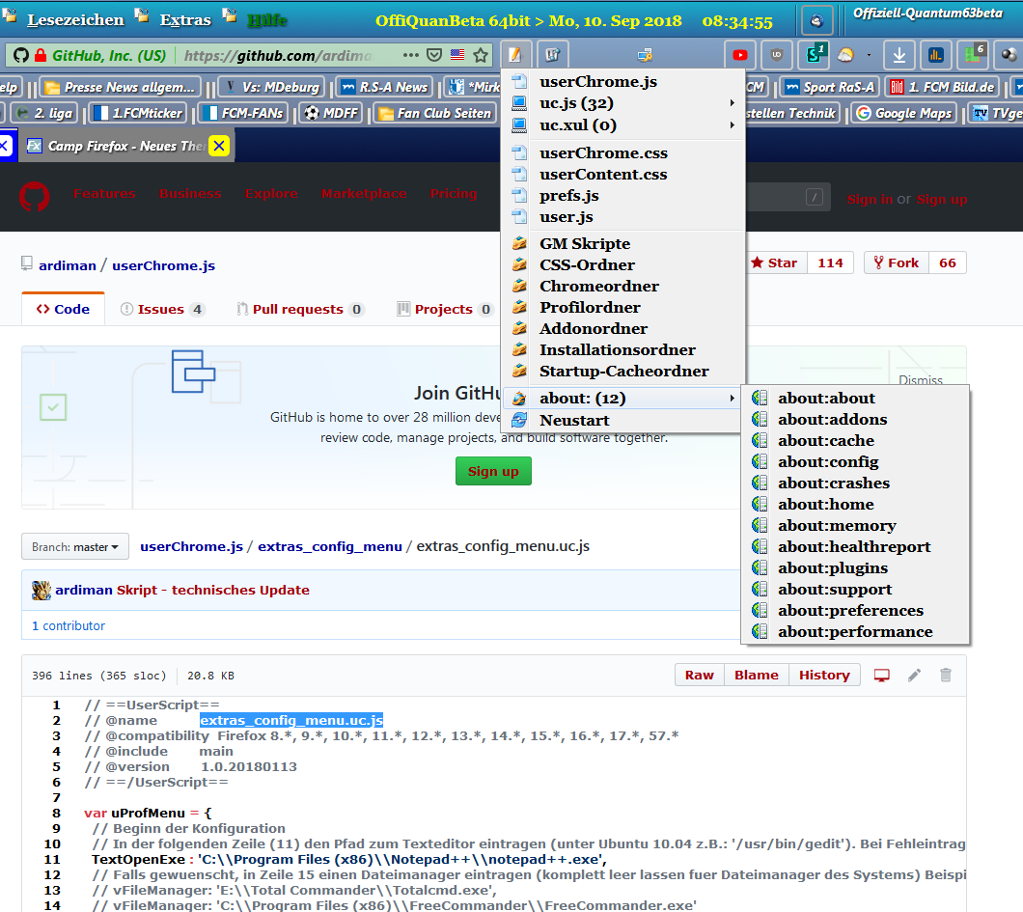Image resolution: width=1023 pixels, height=912 pixels.
Task: Open file in GitHub Desktop monitor icon
Action: point(881,676)
